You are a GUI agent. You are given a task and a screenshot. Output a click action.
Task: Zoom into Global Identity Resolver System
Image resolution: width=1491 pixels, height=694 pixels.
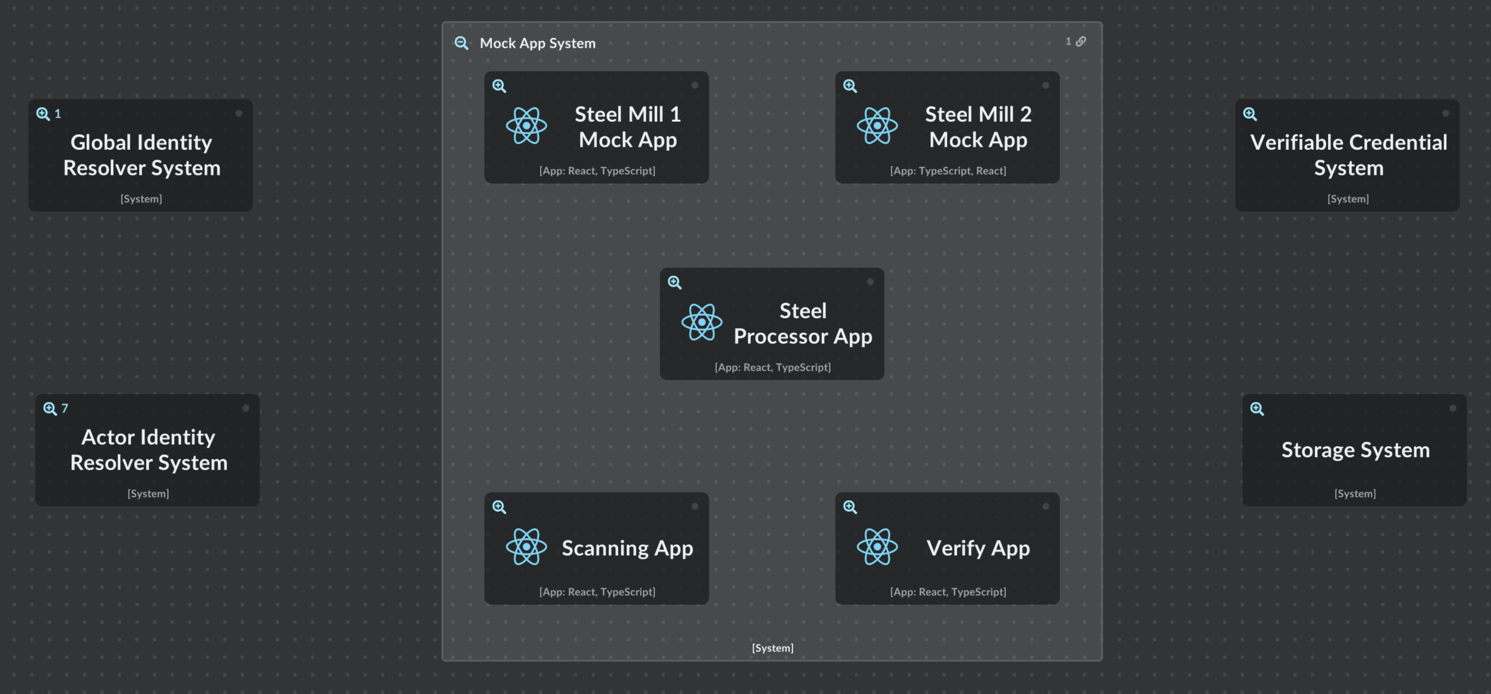click(x=43, y=114)
